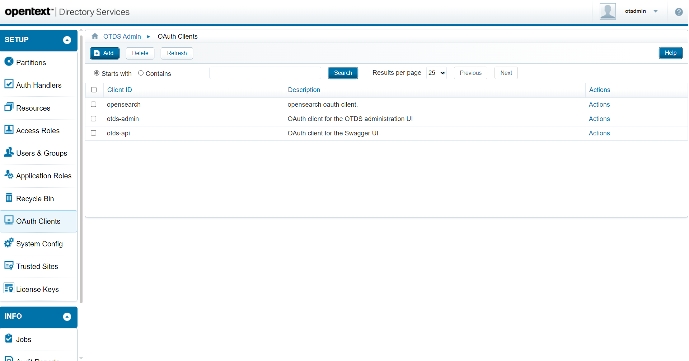Click the Partitions icon in sidebar

tap(9, 62)
